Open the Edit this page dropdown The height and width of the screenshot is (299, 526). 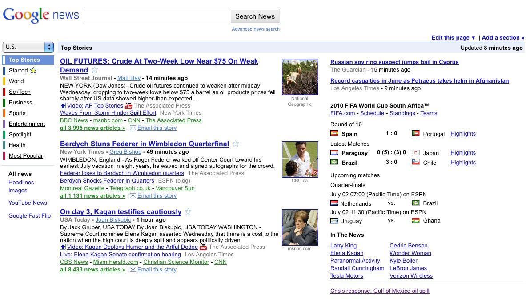click(x=453, y=38)
